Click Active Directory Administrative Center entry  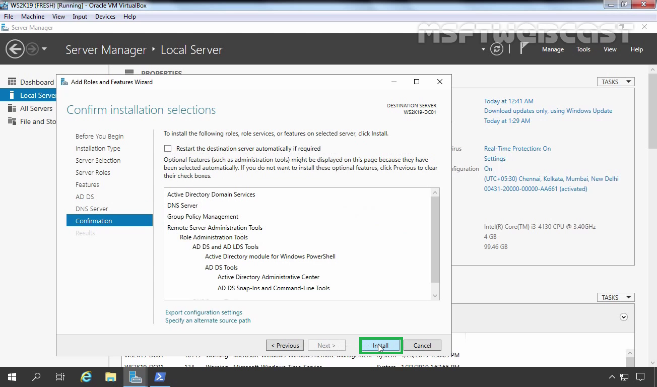(269, 277)
